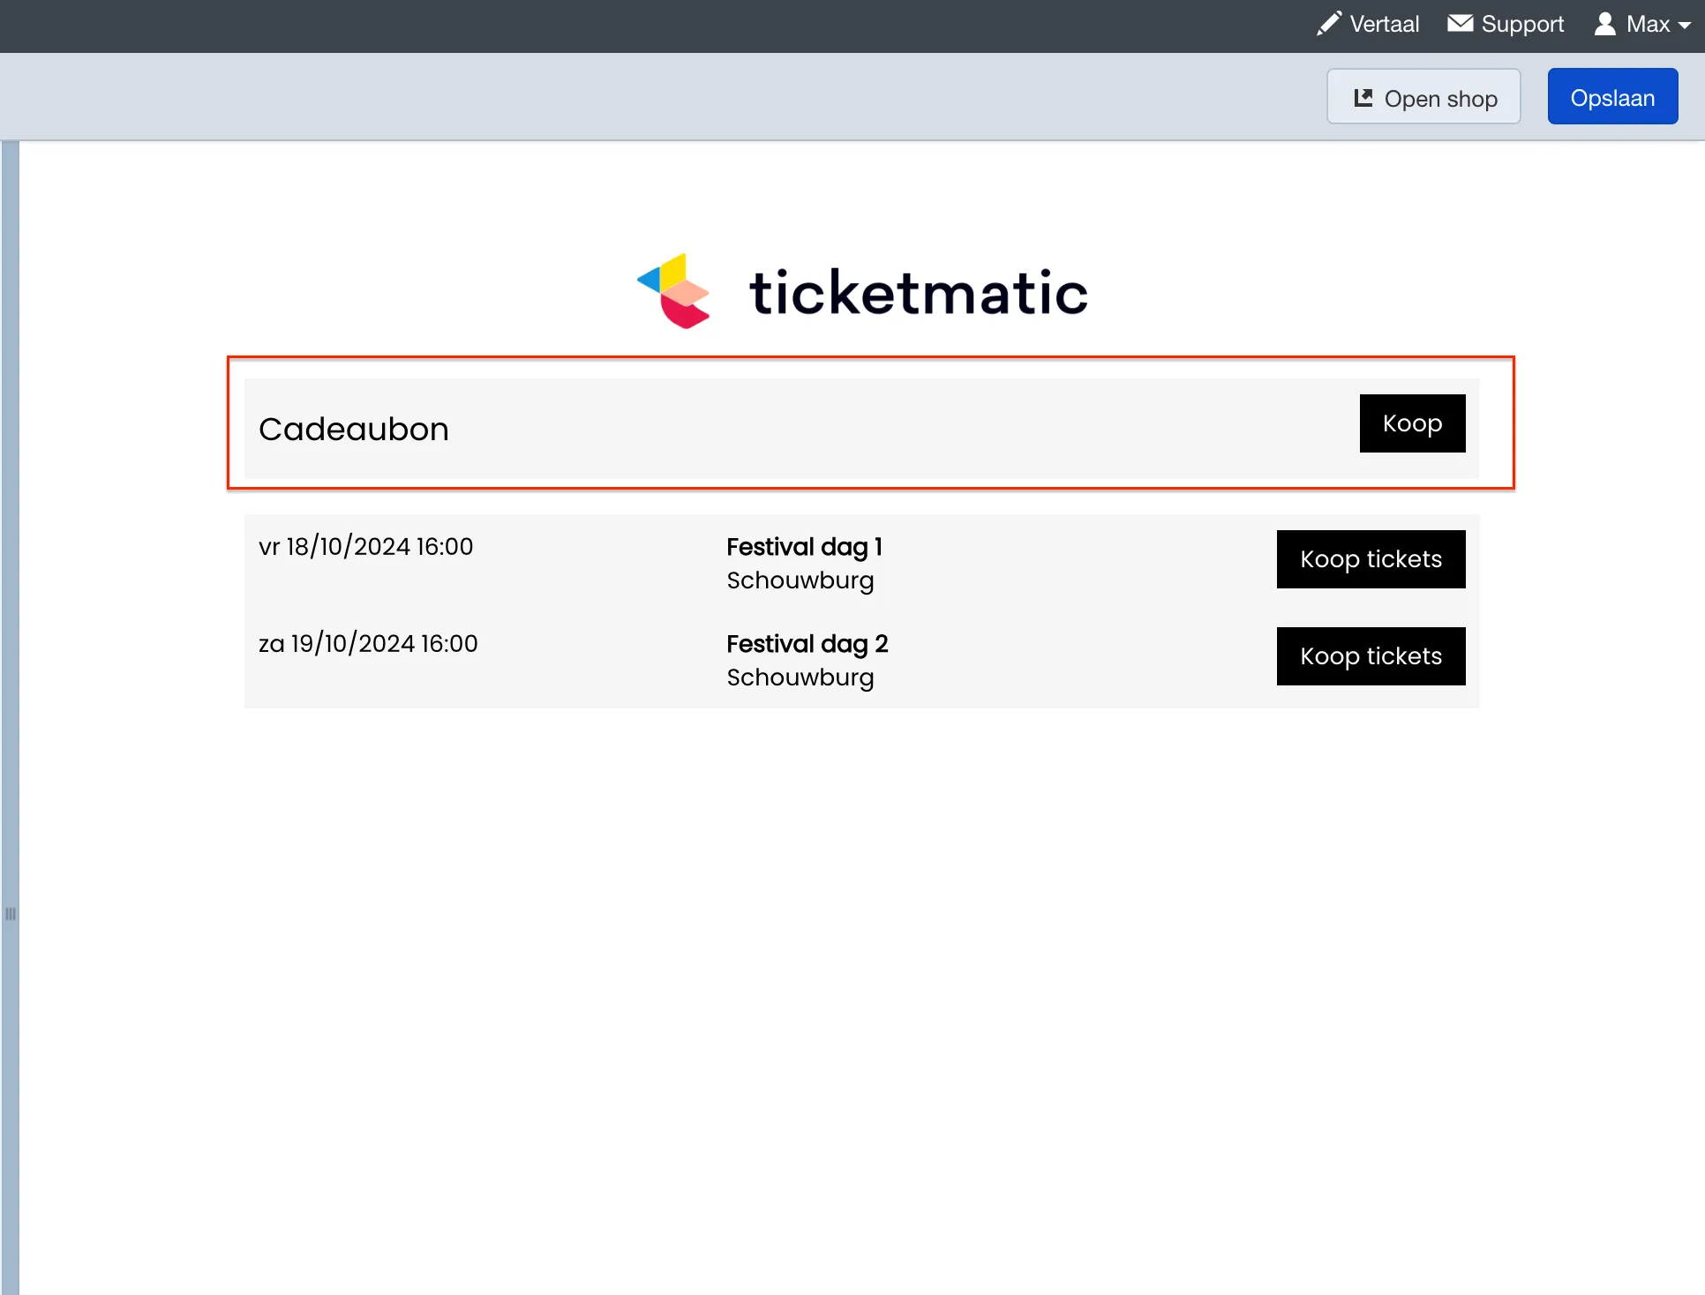Click the user profile icon beside Max
Viewport: 1705px width, 1295px height.
tap(1605, 24)
